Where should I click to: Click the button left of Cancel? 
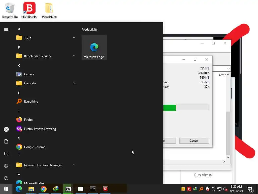(x=170, y=141)
